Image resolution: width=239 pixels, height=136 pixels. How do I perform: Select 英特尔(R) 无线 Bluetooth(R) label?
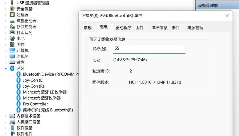coord(48,110)
